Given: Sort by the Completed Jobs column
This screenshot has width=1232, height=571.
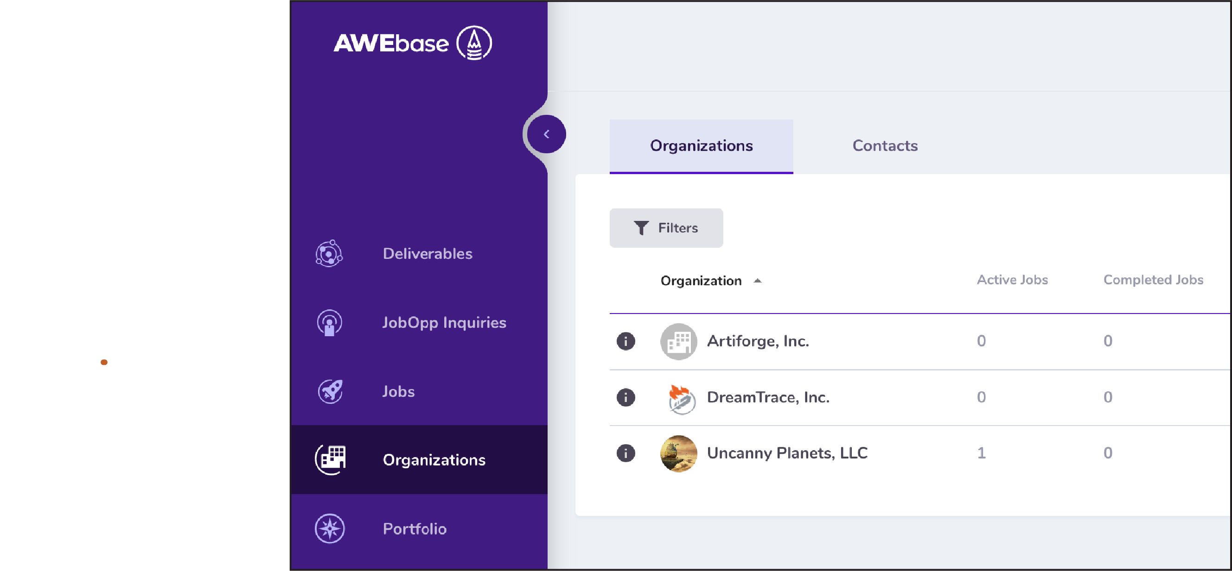Looking at the screenshot, I should pyautogui.click(x=1153, y=280).
